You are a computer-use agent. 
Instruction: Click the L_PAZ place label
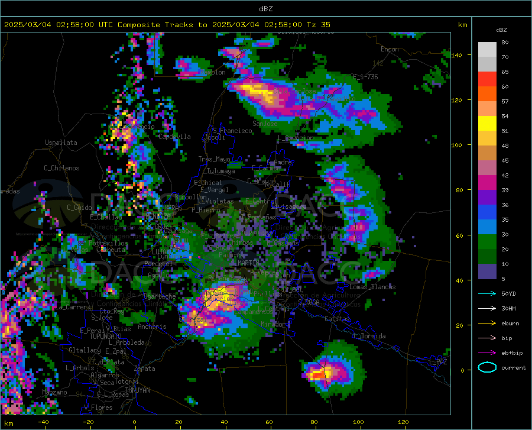point(438,362)
